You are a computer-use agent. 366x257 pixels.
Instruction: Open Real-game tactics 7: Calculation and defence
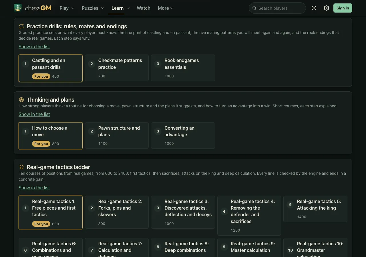pyautogui.click(x=117, y=248)
